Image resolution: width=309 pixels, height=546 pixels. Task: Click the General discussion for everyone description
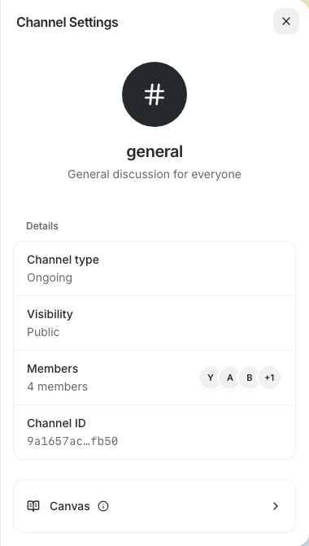coord(154,174)
